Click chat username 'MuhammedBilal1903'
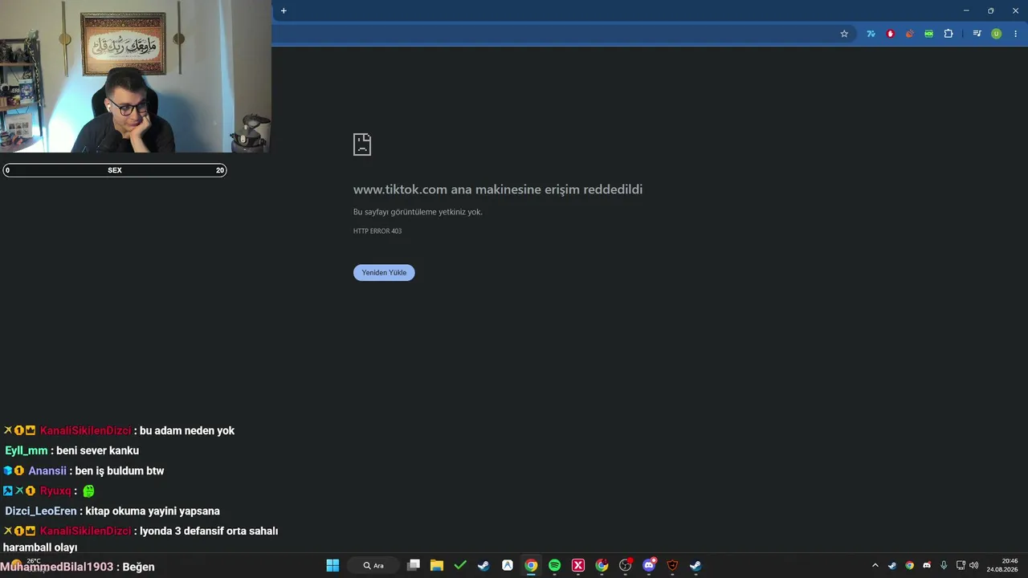 57,567
